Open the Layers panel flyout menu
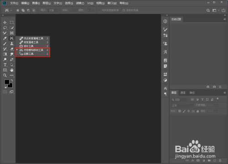 225,93
